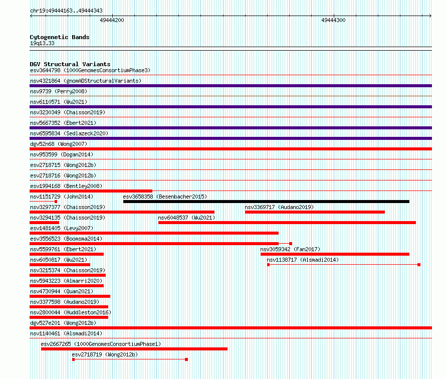Click the ruler's right arrow end
446x379 pixels.
coord(430,16)
